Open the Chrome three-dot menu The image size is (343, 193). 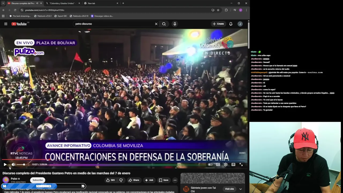pos(246,10)
